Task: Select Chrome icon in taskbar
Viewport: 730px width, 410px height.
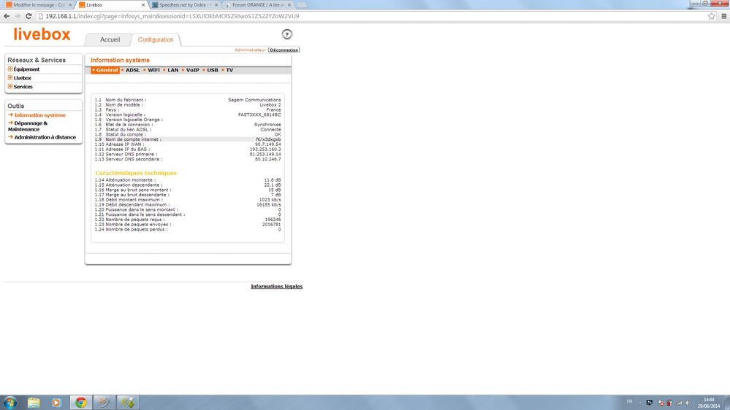Action: pyautogui.click(x=81, y=403)
